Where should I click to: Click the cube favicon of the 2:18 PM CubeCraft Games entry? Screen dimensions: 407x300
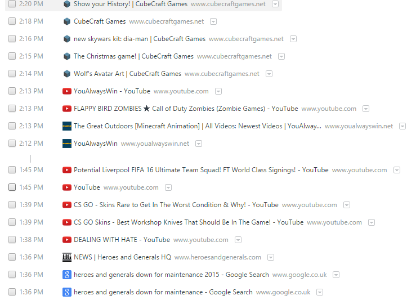point(67,21)
